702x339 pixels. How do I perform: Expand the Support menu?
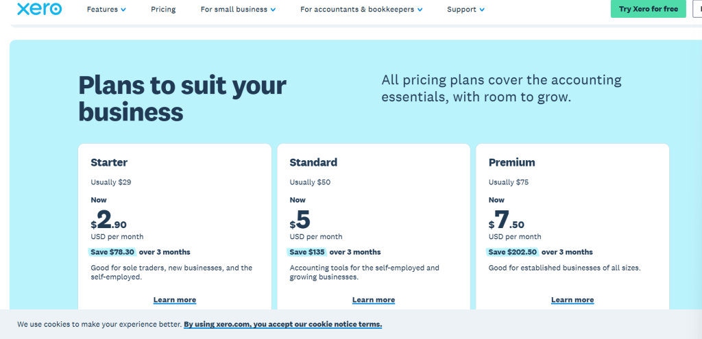(x=465, y=10)
